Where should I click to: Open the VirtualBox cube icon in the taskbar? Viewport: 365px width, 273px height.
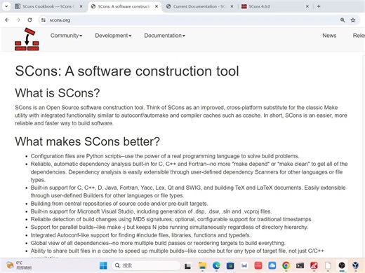pyautogui.click(x=356, y=265)
